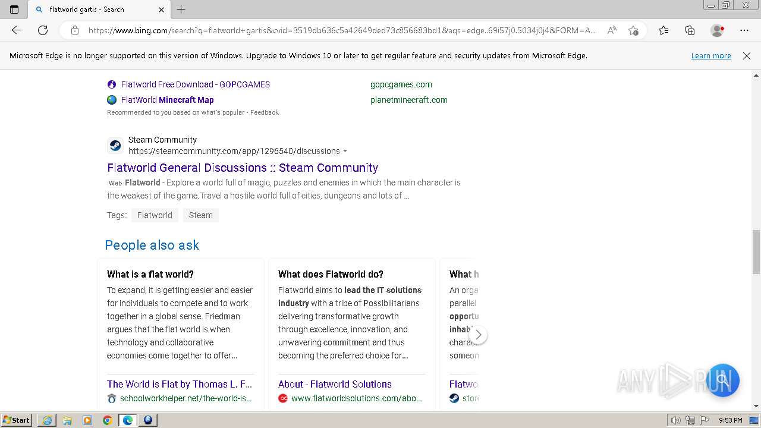This screenshot has width=761, height=428.
Task: Open Google Chrome from taskbar
Action: pyautogui.click(x=108, y=420)
